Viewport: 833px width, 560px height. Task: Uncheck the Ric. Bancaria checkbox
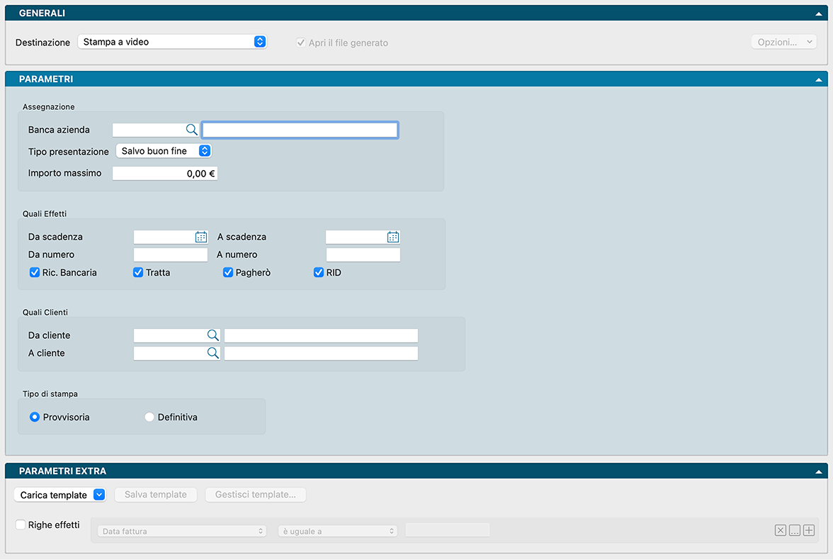pyautogui.click(x=35, y=272)
